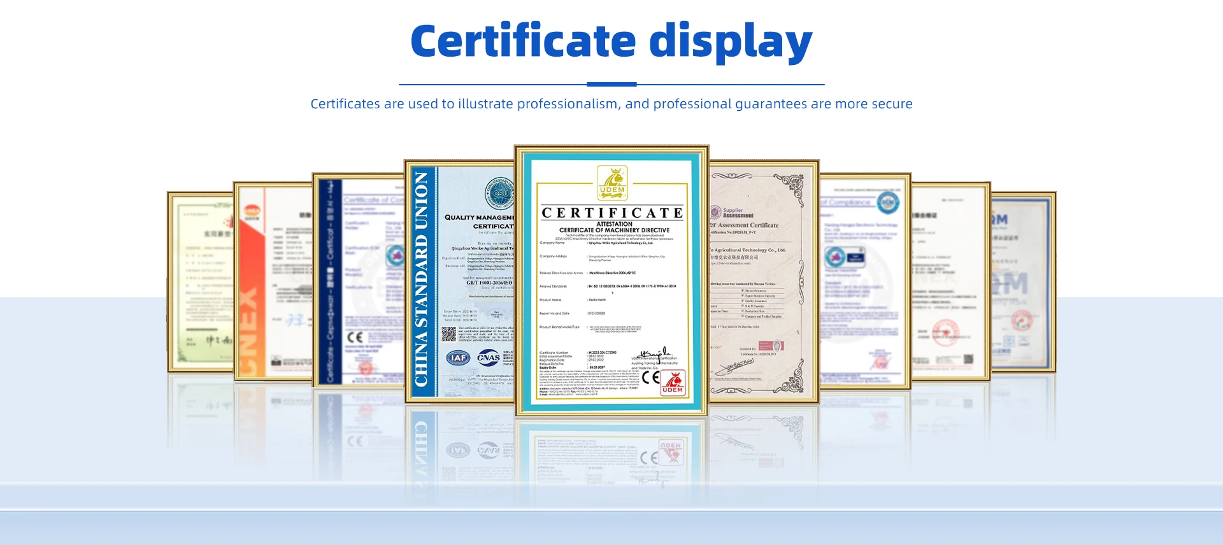The image size is (1223, 545).
Task: Open the China Standard Union quality management certificate
Action: (x=460, y=281)
